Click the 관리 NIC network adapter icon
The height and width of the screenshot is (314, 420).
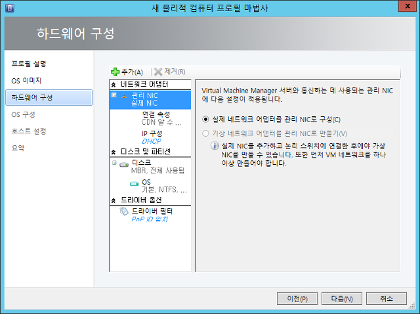(124, 96)
